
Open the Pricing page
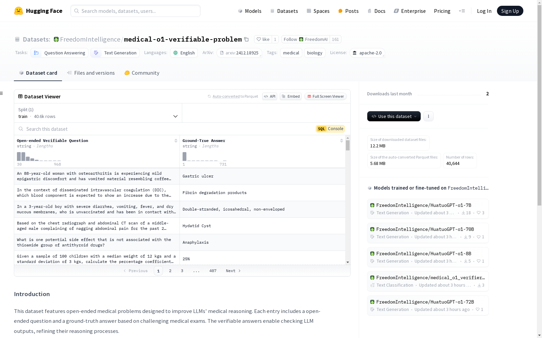tap(442, 11)
